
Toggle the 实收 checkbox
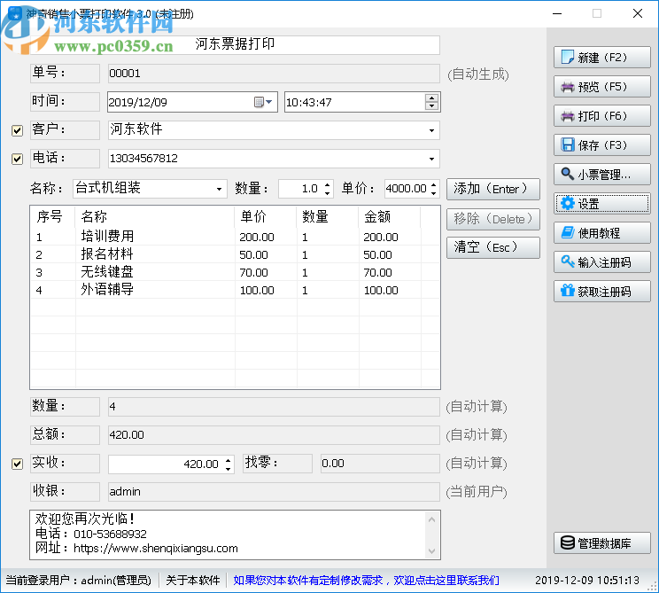17,464
